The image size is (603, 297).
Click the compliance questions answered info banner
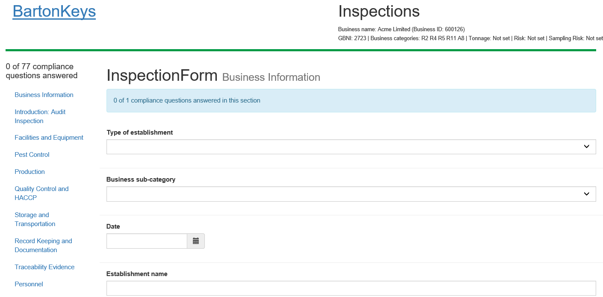(x=351, y=100)
